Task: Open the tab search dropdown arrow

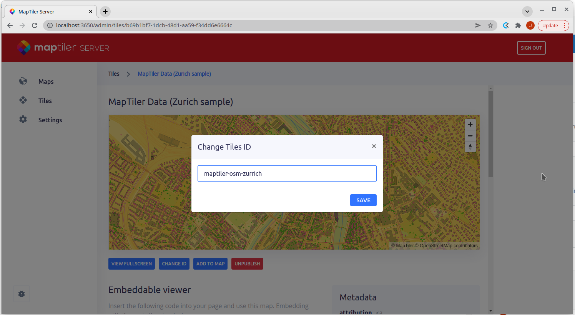Action: [527, 11]
